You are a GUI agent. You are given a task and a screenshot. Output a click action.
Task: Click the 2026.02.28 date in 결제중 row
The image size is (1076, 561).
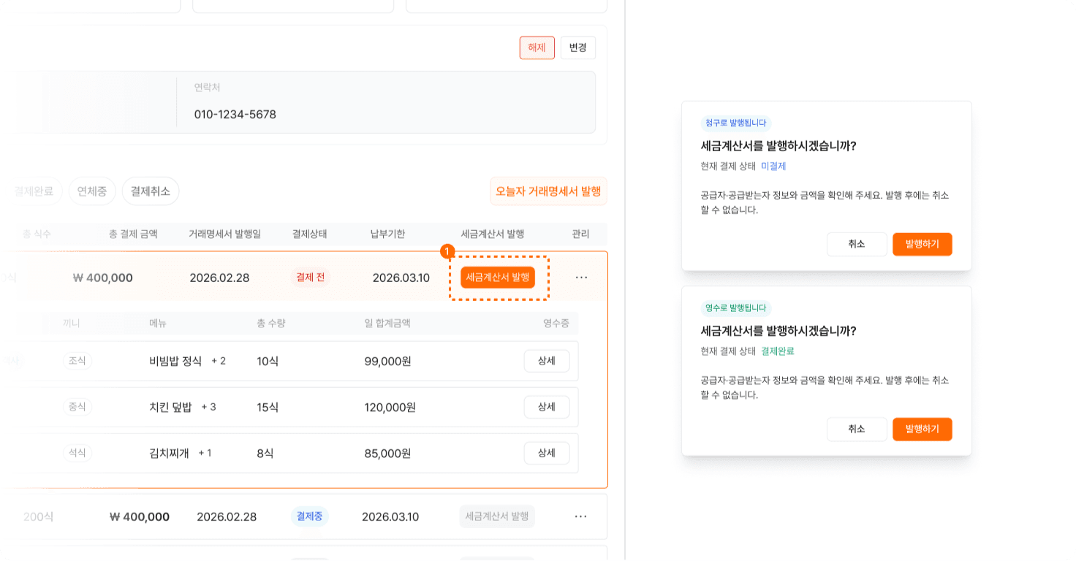(x=227, y=516)
